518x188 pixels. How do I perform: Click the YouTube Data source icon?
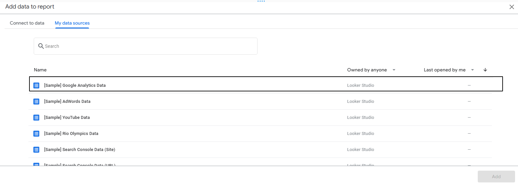[36, 118]
